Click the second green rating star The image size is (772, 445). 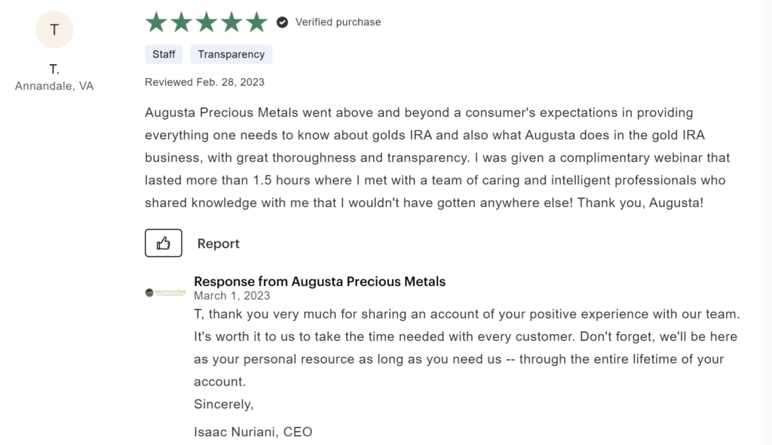click(x=181, y=22)
